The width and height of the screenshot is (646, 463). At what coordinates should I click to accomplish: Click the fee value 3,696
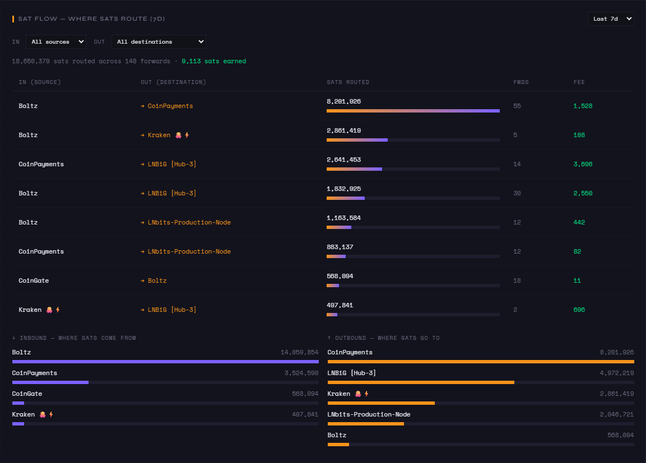(x=583, y=164)
